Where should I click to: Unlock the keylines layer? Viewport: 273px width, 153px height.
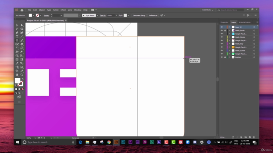click(x=225, y=57)
